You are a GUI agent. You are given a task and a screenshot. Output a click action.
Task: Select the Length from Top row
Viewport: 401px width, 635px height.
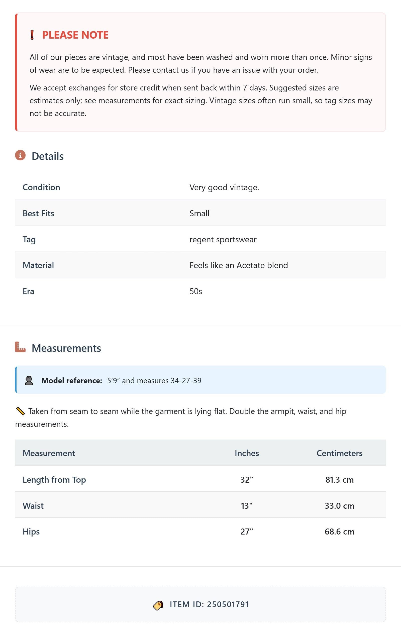click(200, 479)
